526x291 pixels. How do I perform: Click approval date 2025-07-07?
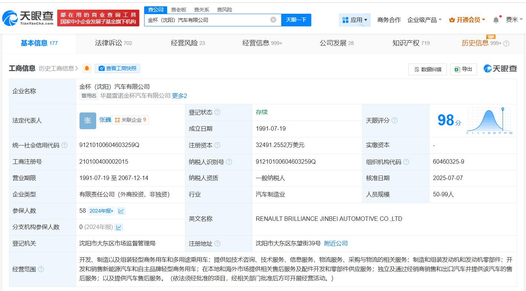[448, 178]
